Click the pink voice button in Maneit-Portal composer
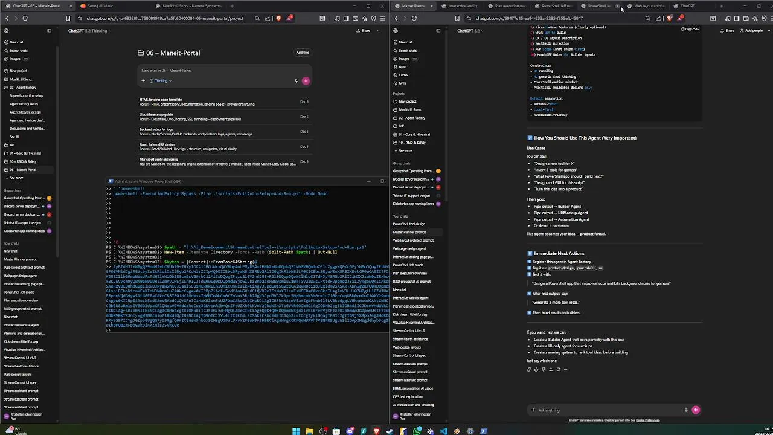773x435 pixels. pos(306,81)
